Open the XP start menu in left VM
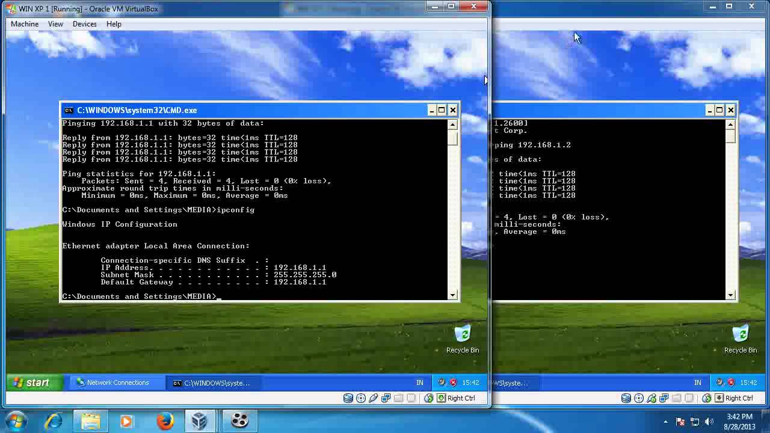The width and height of the screenshot is (770, 433). (x=35, y=382)
